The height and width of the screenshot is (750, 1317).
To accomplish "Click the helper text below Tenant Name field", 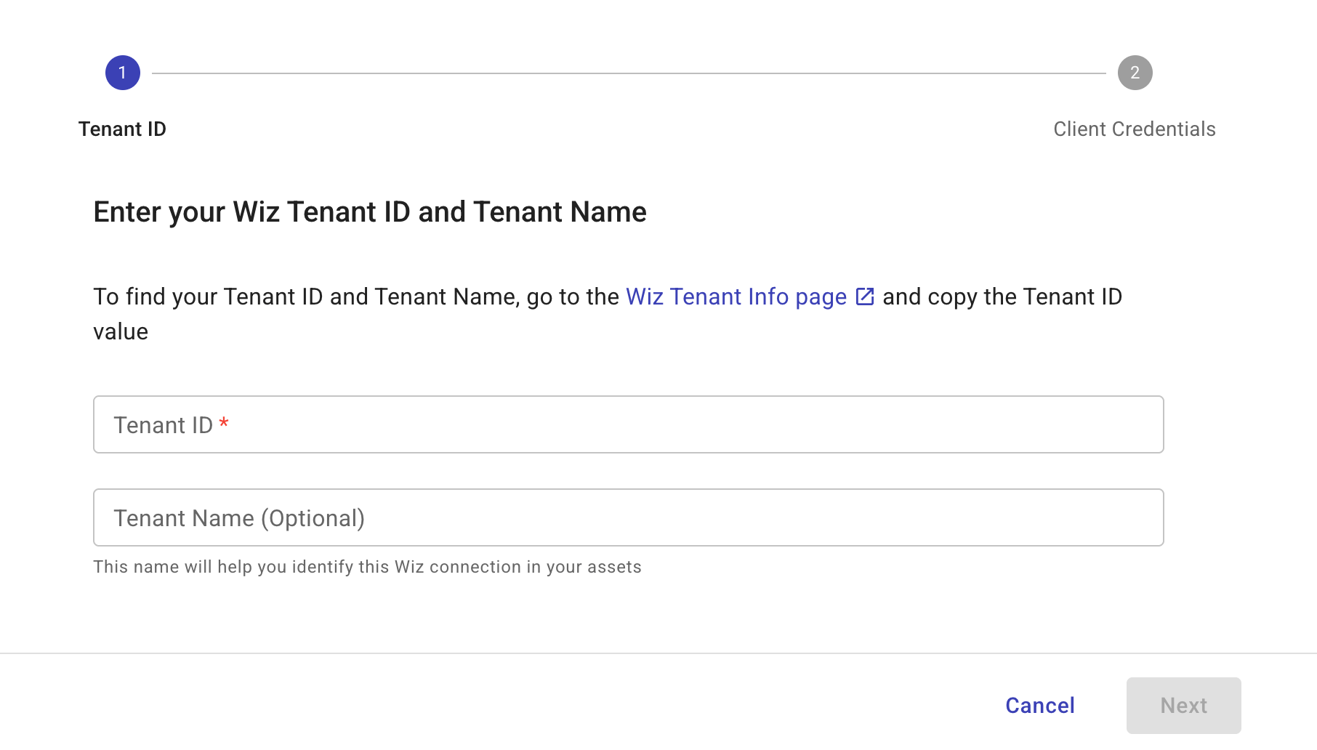I will click(367, 567).
